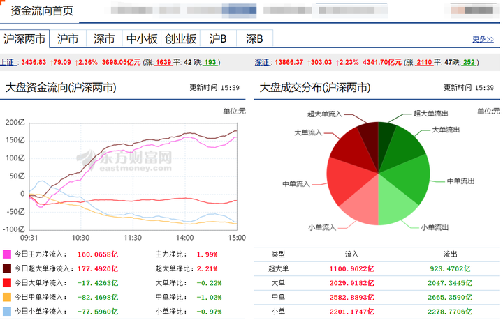Click the 2665.3590亿 outflow cell
503x320 pixels.
(450, 297)
